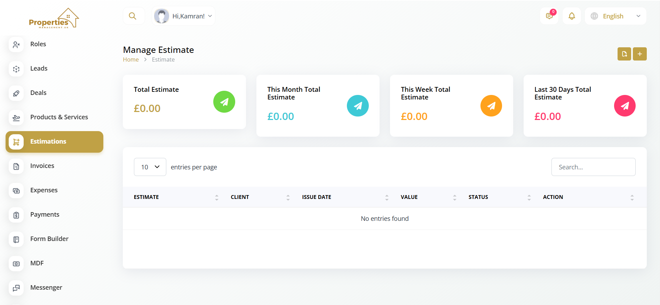660x305 pixels.
Task: Click the plus icon to create estimate
Action: (x=639, y=54)
